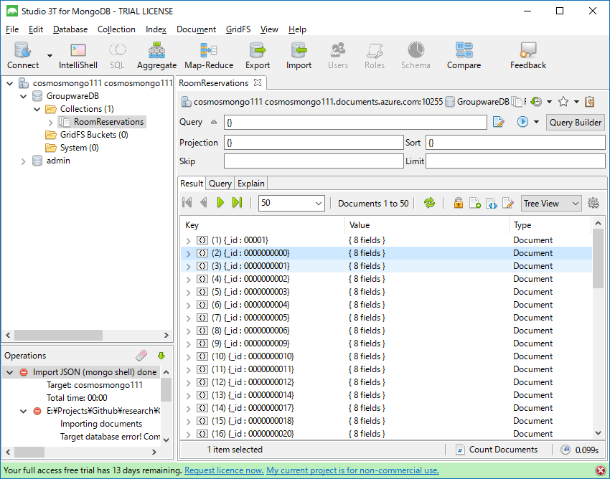The image size is (610, 479).
Task: Click the Query input field
Action: coord(355,123)
